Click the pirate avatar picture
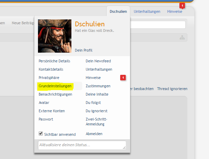Screen dimensions: 209x159 (x=55, y=36)
